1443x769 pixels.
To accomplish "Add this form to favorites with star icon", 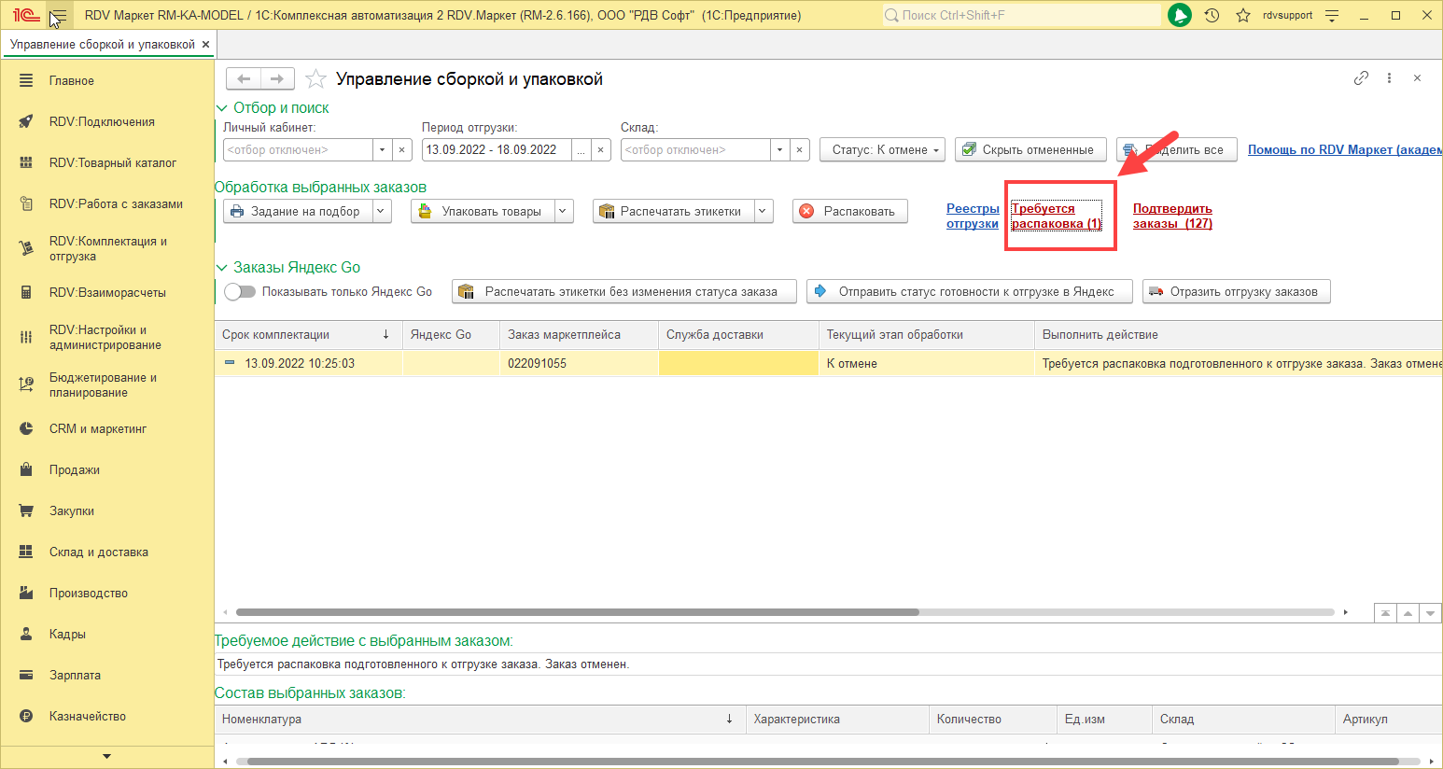I will pyautogui.click(x=316, y=79).
